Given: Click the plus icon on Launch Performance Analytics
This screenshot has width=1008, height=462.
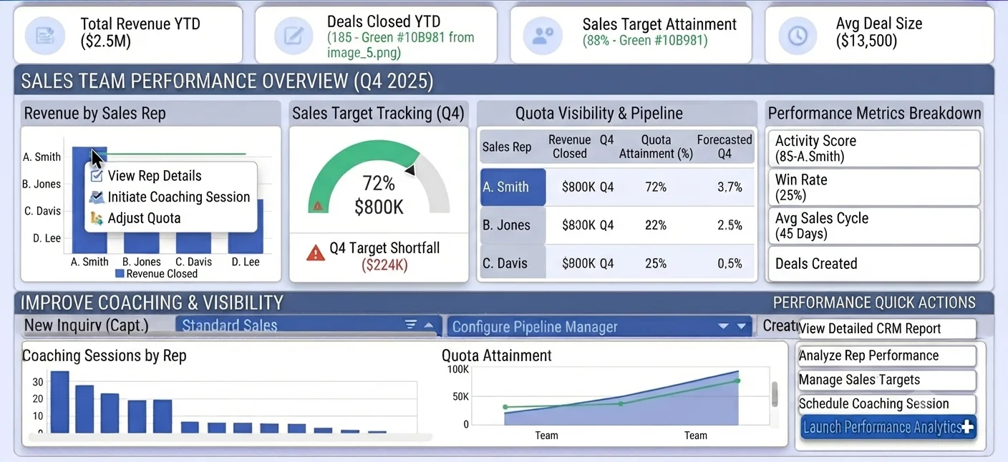Looking at the screenshot, I should 967,427.
